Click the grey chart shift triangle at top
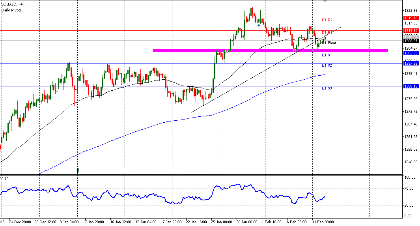 pyautogui.click(x=325, y=2)
